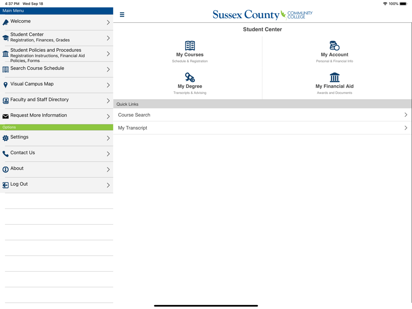Expand the Faculty and Staff Directory chevron
This screenshot has height=309, width=412.
tap(108, 101)
